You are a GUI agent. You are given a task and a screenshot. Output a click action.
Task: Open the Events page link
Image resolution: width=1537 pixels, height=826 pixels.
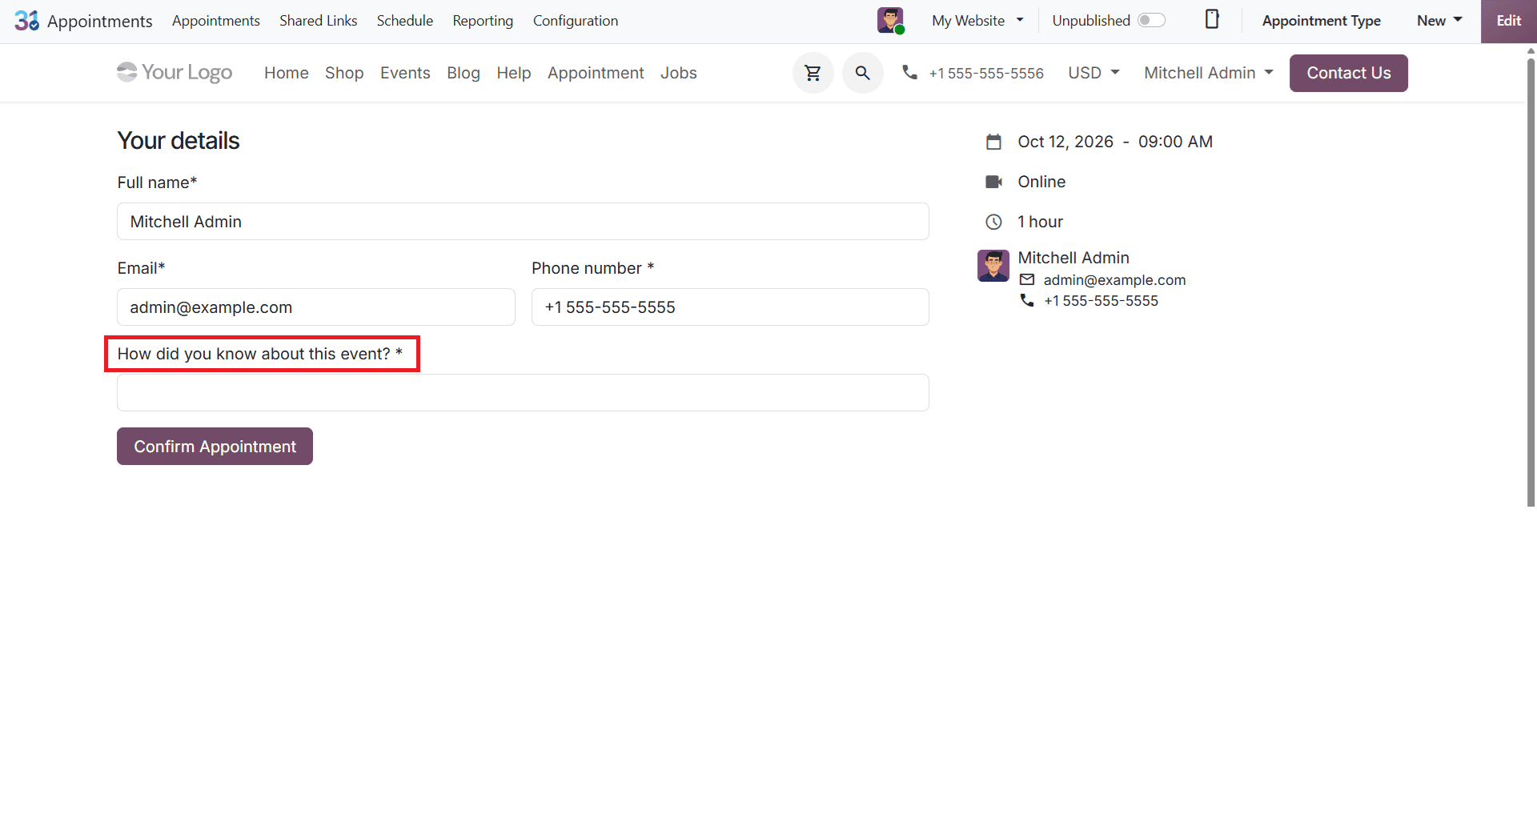(405, 73)
